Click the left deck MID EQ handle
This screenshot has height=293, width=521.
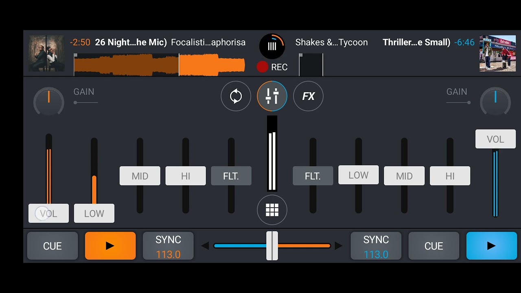(x=140, y=176)
